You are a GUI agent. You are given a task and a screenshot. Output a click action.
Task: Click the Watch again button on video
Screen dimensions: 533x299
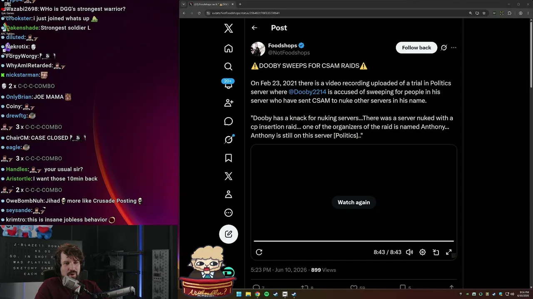[x=354, y=202]
